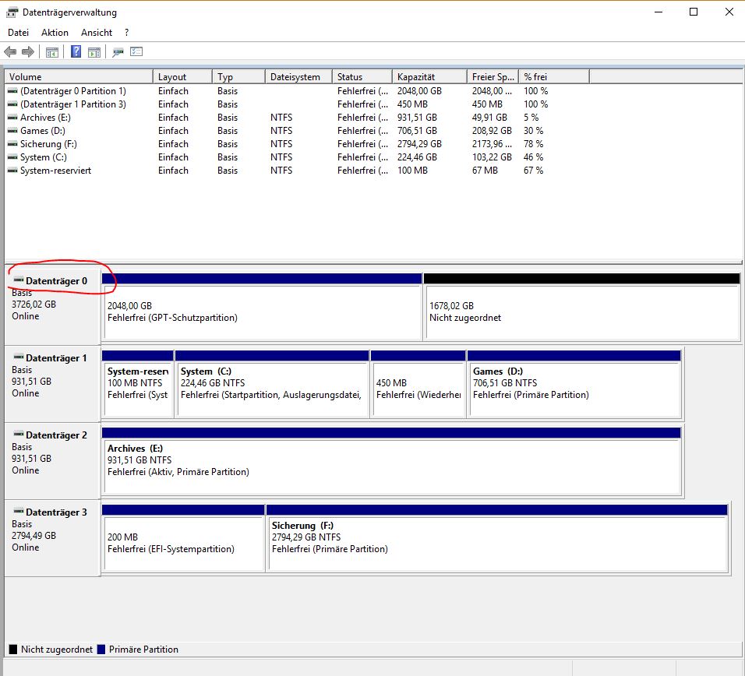This screenshot has width=745, height=676.
Task: Sort by the Dateisystem column header
Action: click(298, 76)
